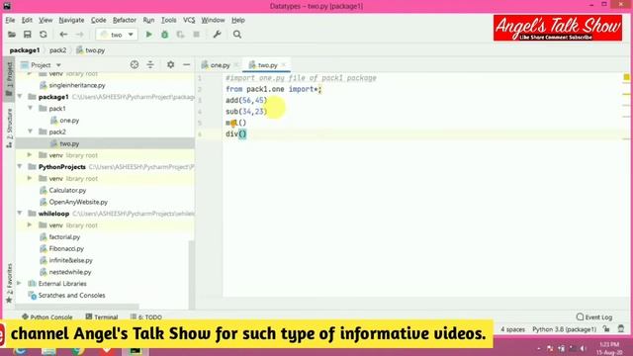
Task: Toggle the 1: Project side tool tab
Action: point(9,79)
